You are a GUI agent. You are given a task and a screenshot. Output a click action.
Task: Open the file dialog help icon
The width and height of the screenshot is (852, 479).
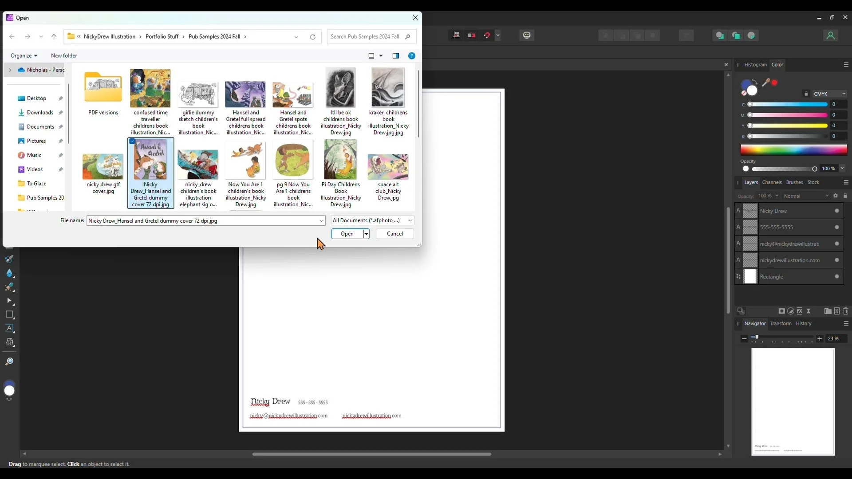pos(411,55)
